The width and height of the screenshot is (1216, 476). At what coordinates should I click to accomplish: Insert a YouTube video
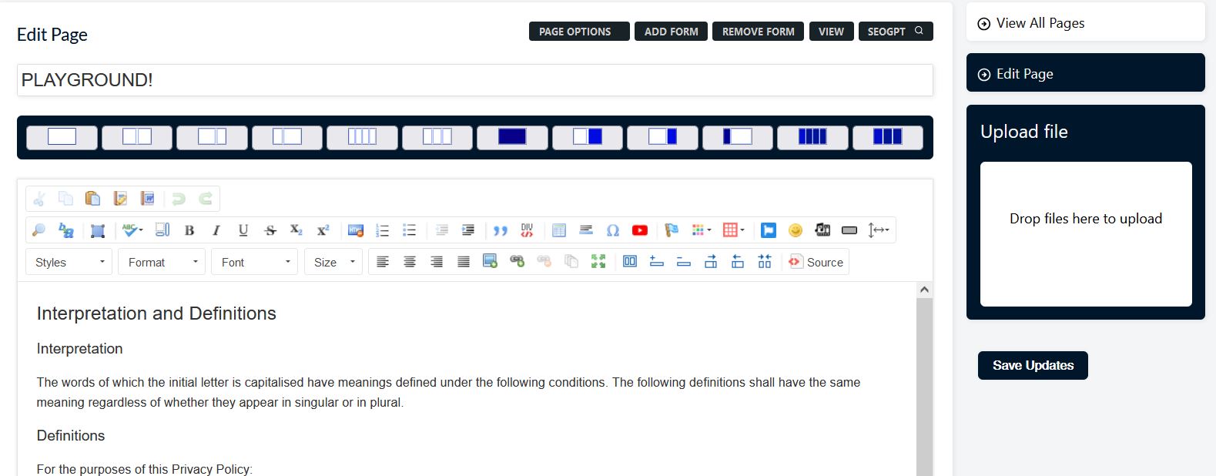639,230
